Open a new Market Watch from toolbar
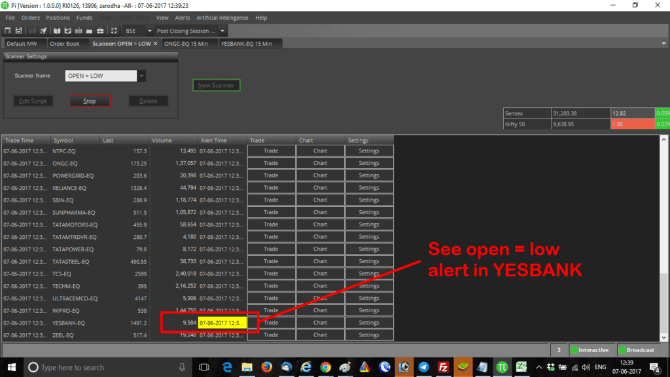This screenshot has height=377, width=670. [7, 30]
